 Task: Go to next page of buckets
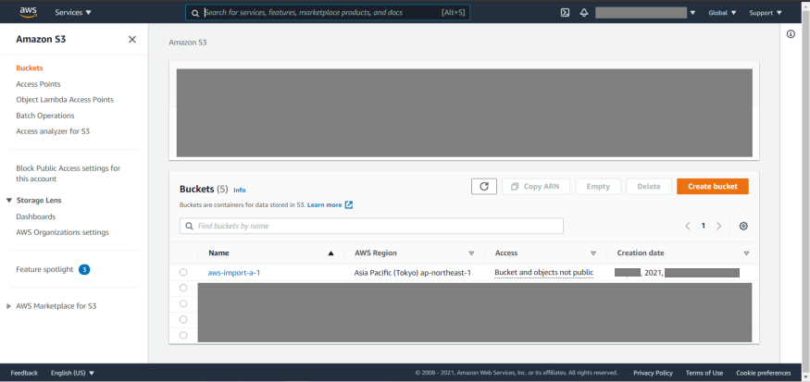(x=719, y=226)
